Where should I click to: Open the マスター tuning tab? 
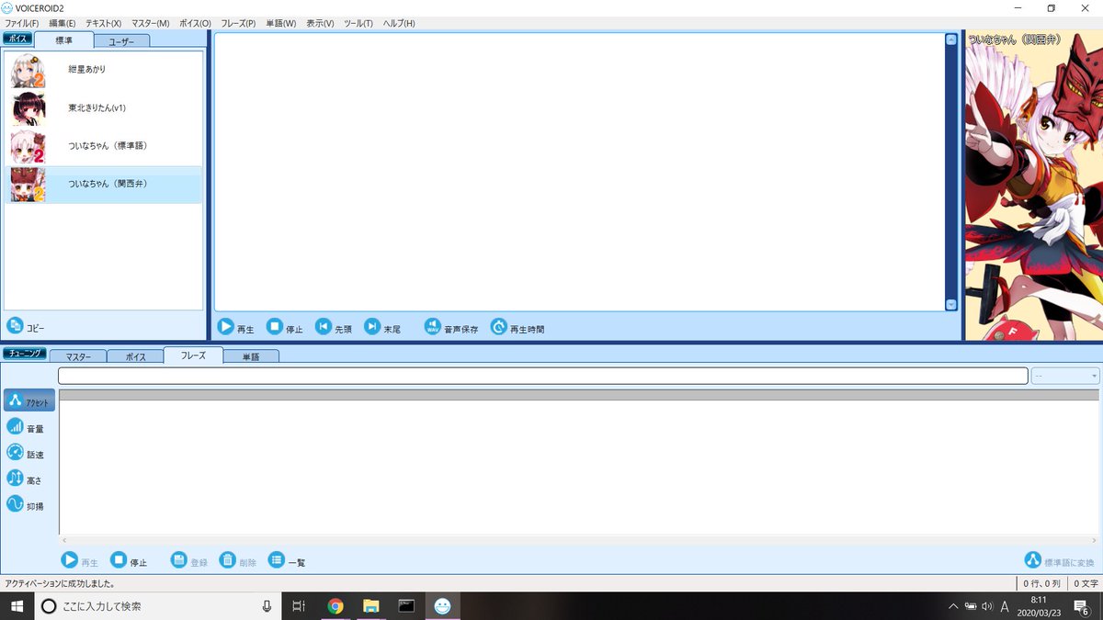[78, 356]
